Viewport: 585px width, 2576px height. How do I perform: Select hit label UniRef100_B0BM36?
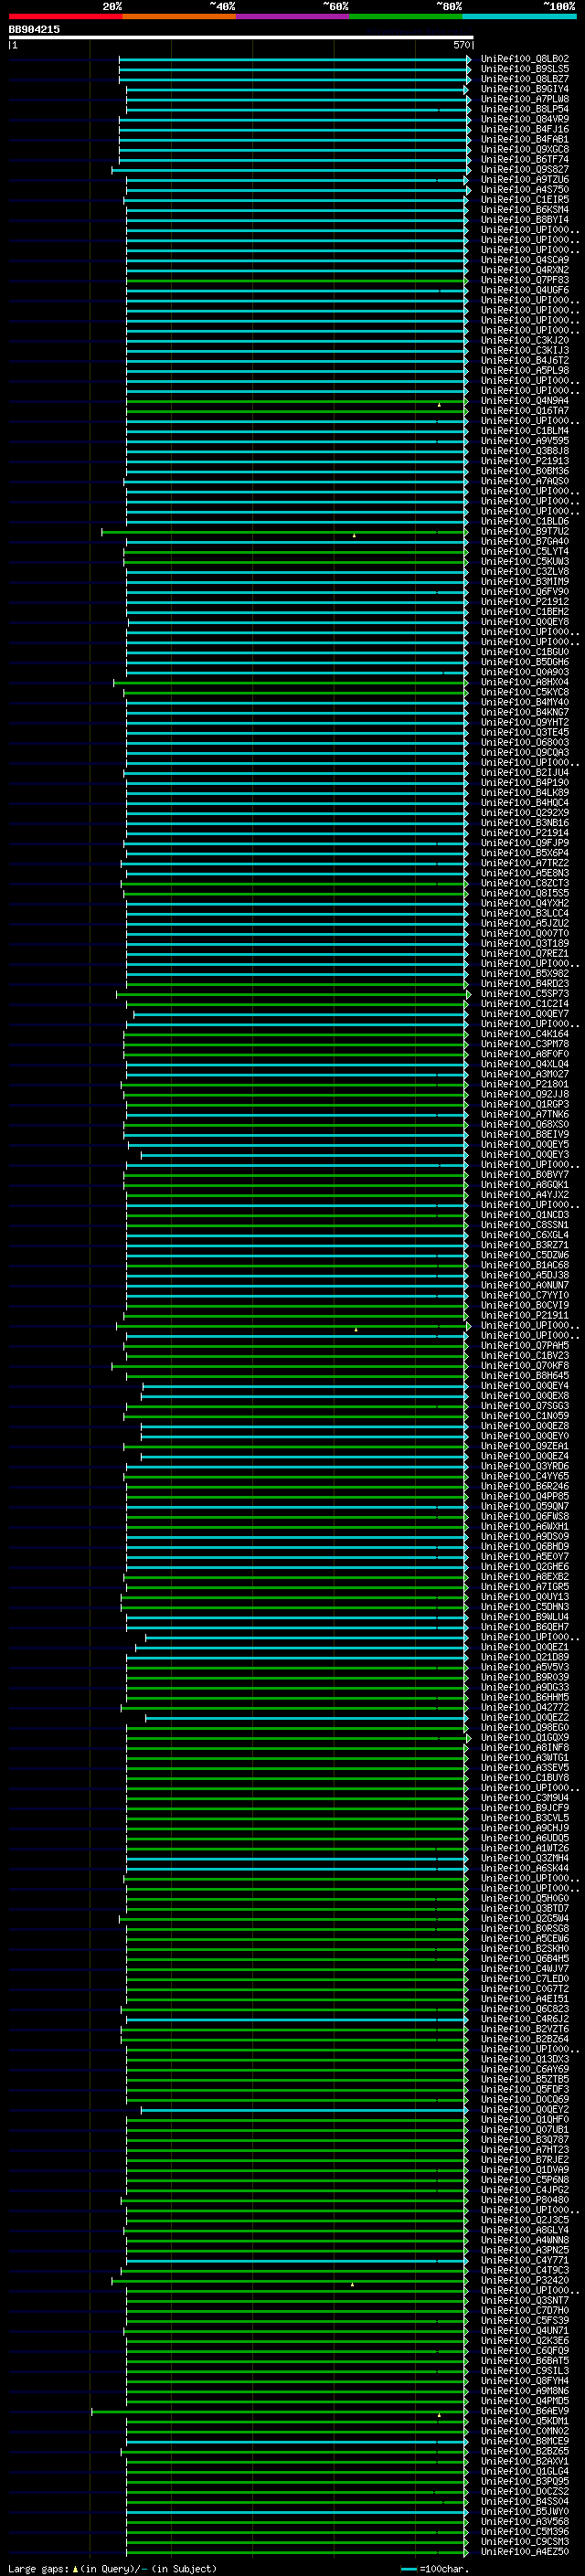tap(524, 471)
